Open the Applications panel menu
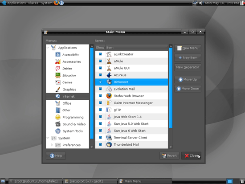This screenshot has height=184, width=245. click(x=16, y=3)
